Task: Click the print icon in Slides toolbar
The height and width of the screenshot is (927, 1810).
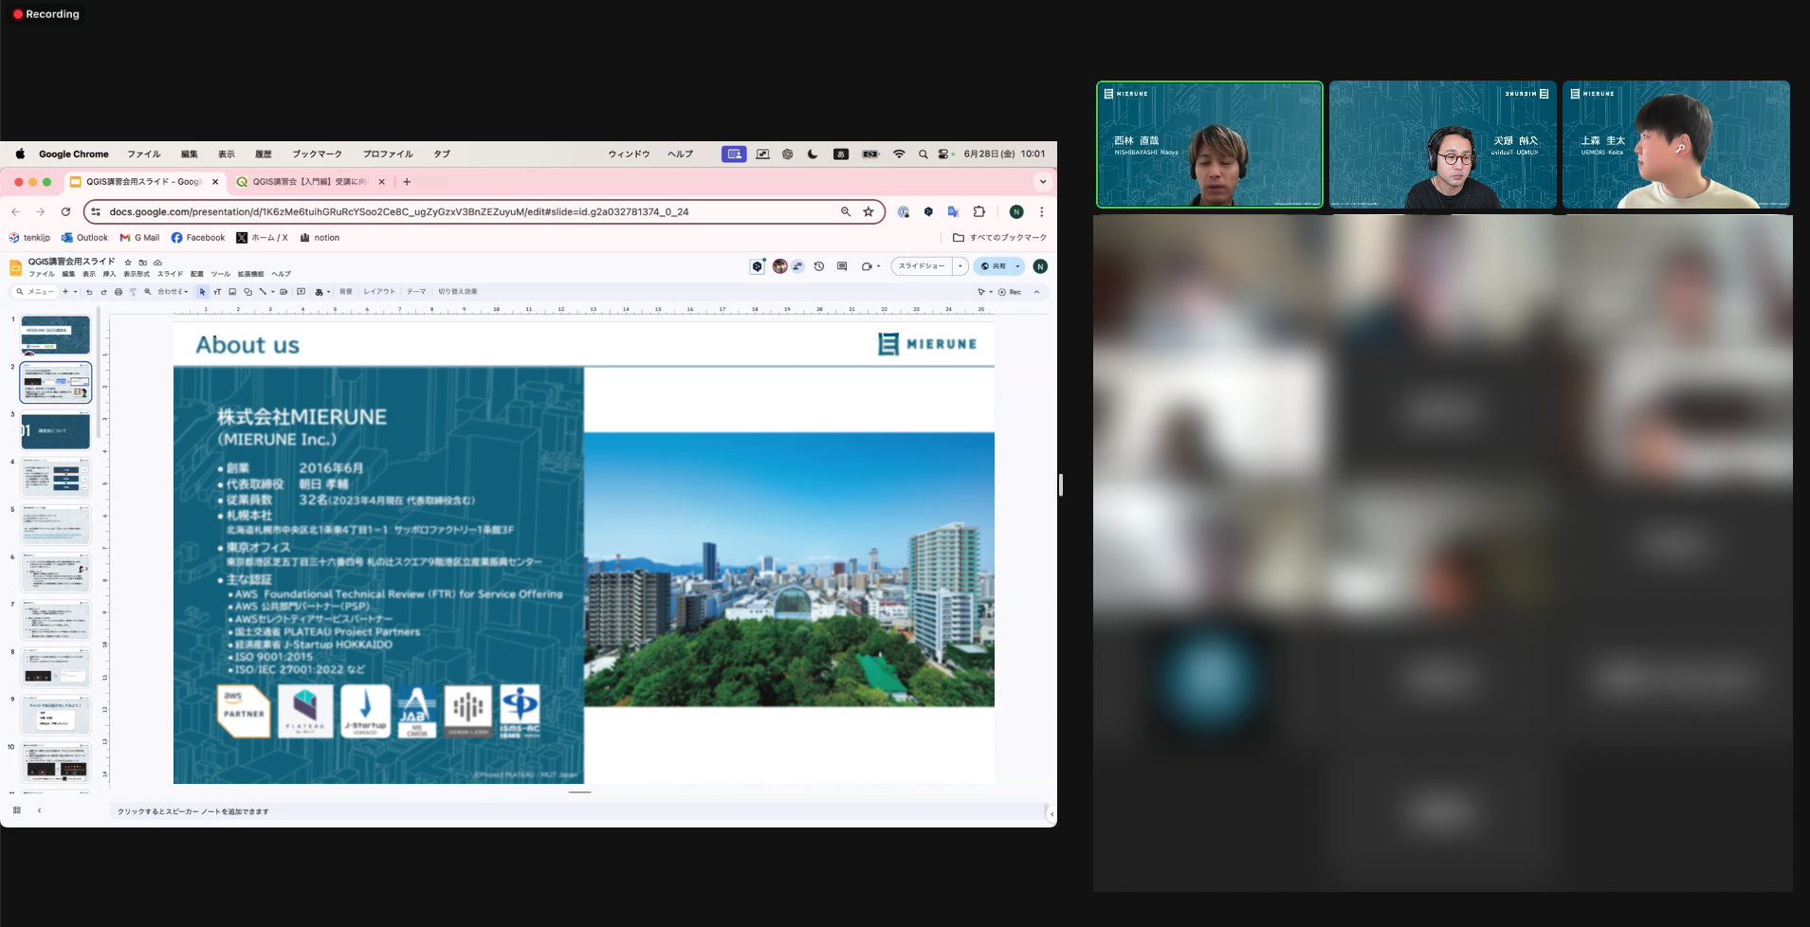Action: (119, 292)
